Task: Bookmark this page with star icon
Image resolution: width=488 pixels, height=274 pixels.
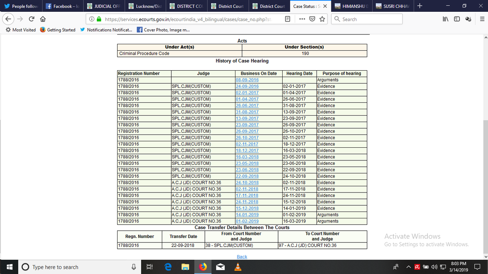Action: point(322,19)
